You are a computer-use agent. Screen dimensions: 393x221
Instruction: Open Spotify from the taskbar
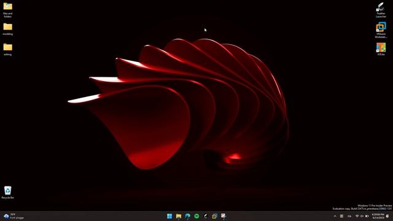196,216
